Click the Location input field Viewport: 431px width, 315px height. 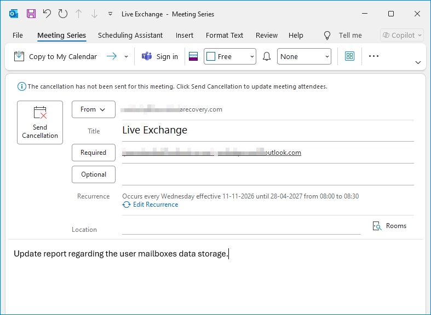242,228
